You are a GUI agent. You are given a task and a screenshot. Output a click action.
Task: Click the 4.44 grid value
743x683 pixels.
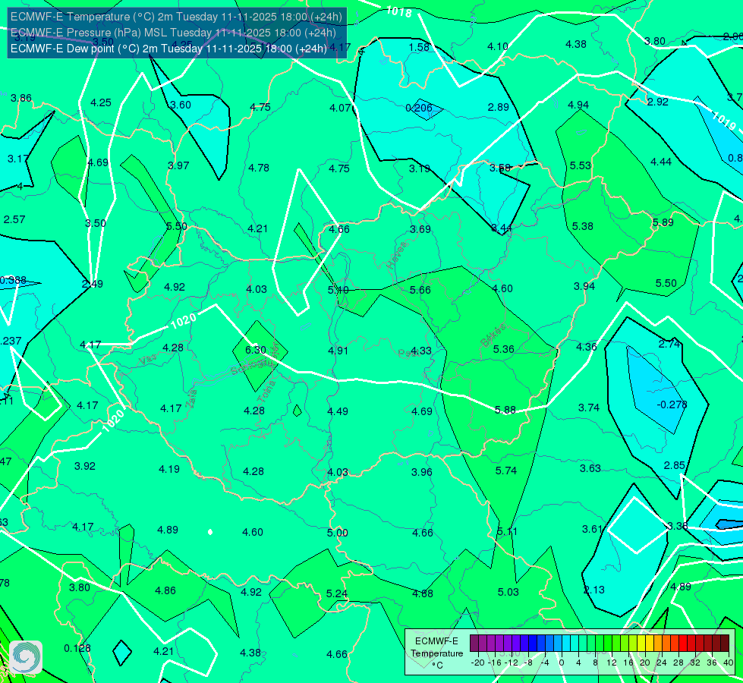coord(661,162)
